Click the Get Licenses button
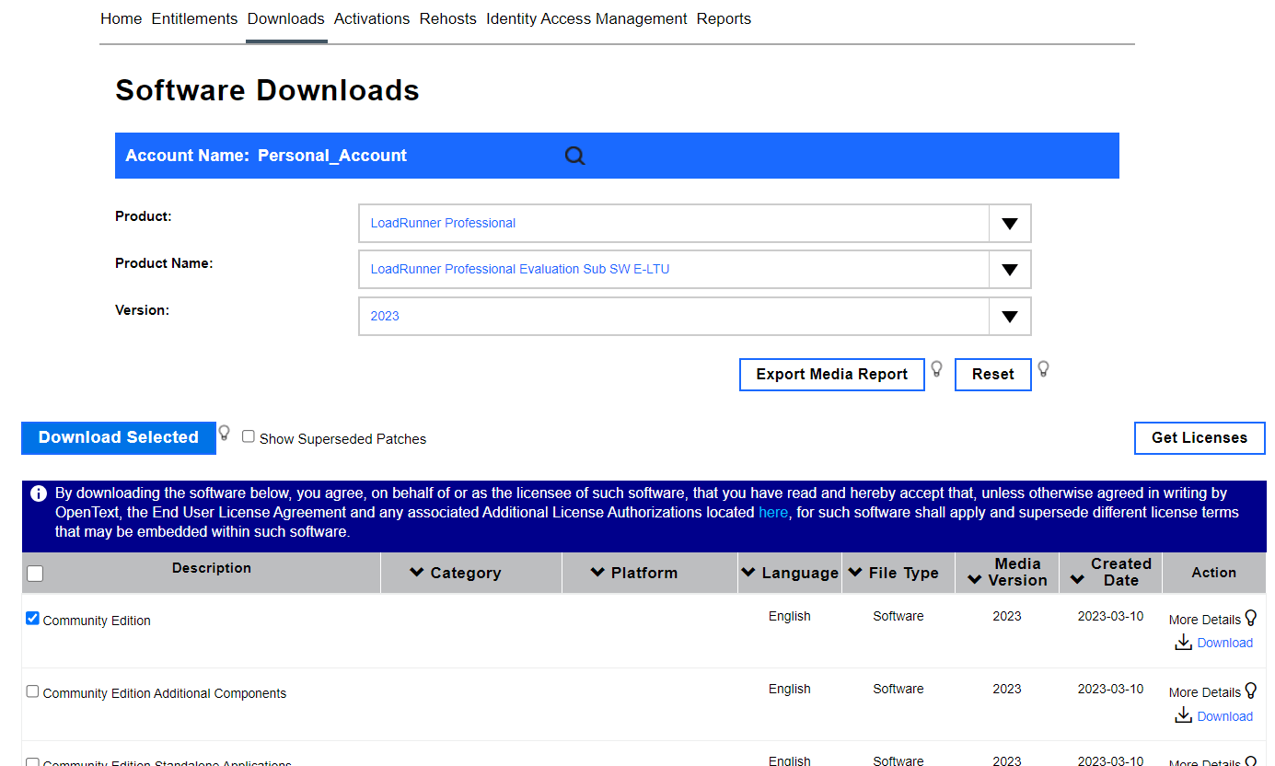The width and height of the screenshot is (1275, 766). [1200, 438]
